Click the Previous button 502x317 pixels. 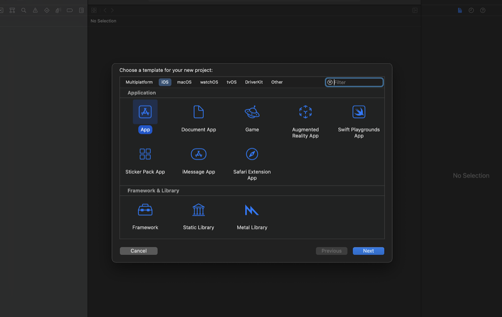(x=332, y=251)
